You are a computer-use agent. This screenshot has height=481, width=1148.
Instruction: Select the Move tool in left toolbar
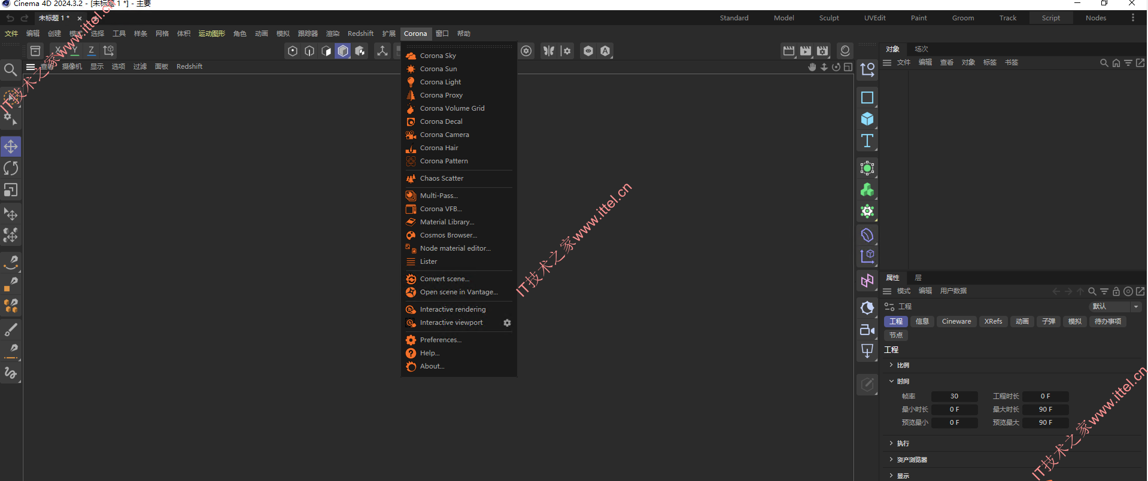tap(11, 147)
